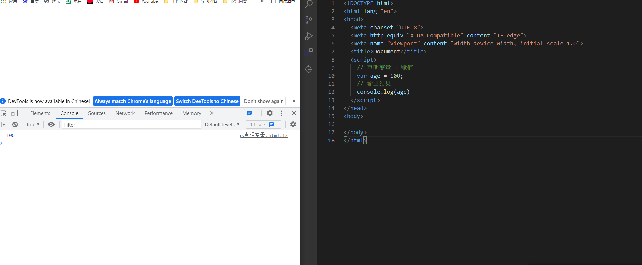Dismiss the DevTools language info bar

(x=294, y=101)
